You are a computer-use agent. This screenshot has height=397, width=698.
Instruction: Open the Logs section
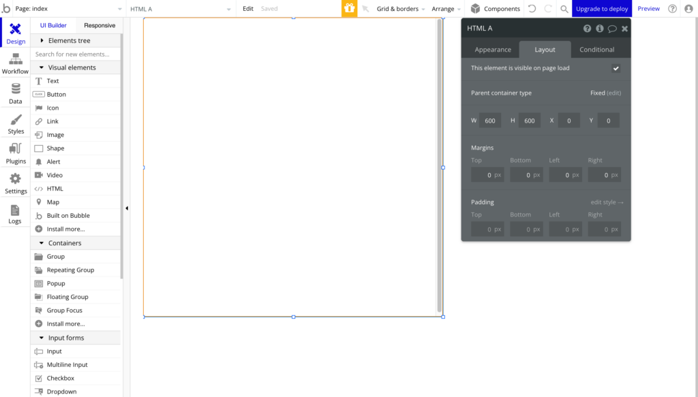(x=16, y=214)
